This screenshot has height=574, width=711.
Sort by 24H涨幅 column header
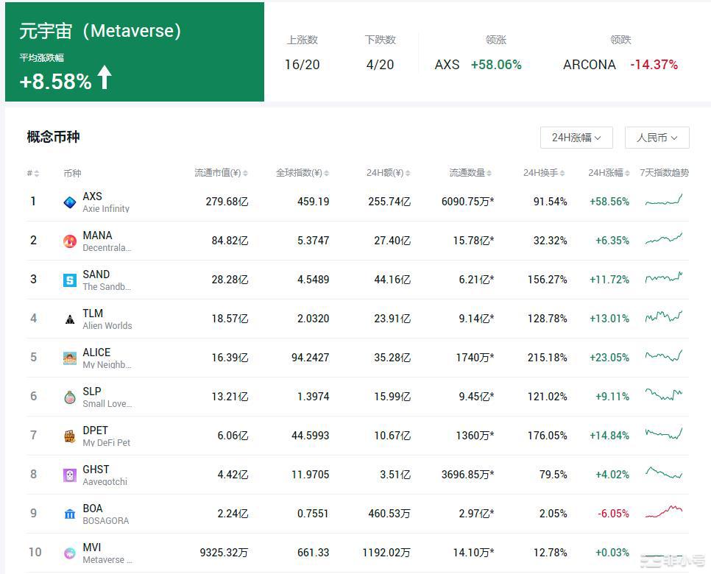(x=609, y=173)
